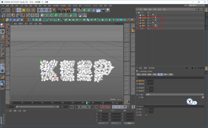Select the Move tool icon

pyautogui.click(x=19, y=10)
